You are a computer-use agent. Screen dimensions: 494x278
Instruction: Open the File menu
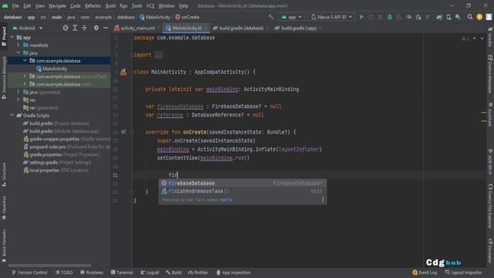pyautogui.click(x=15, y=5)
